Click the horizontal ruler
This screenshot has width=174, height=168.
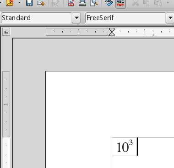(x=110, y=32)
